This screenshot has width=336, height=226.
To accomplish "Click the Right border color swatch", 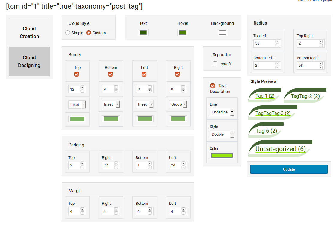I will click(x=178, y=119).
